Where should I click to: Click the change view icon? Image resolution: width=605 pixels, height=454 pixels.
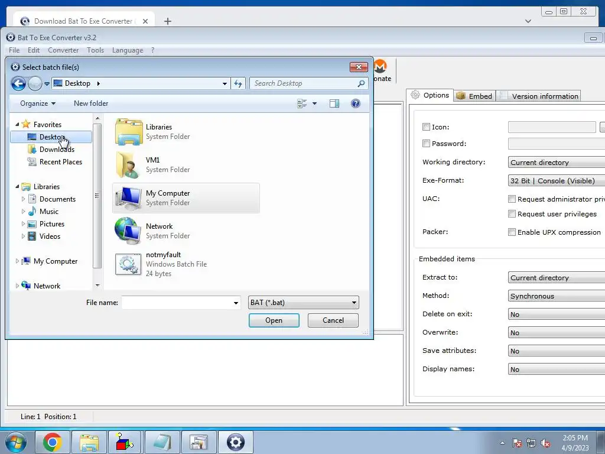302,103
